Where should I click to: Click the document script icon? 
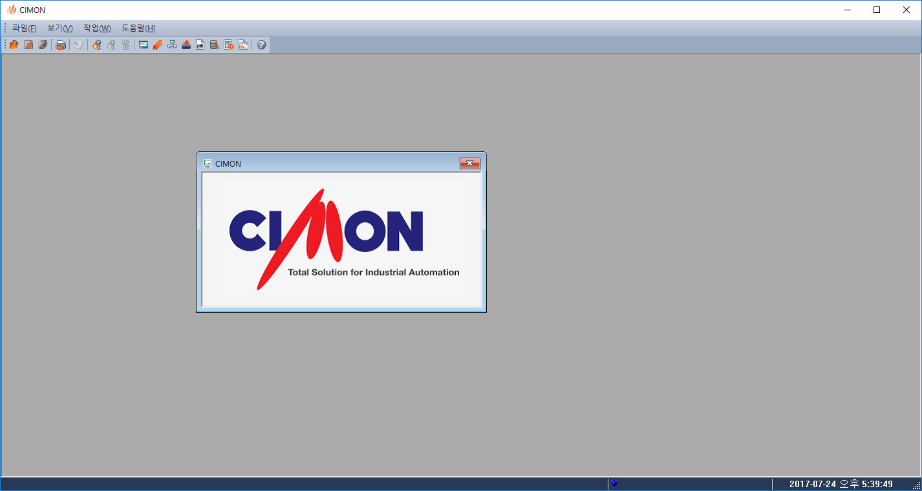[200, 45]
